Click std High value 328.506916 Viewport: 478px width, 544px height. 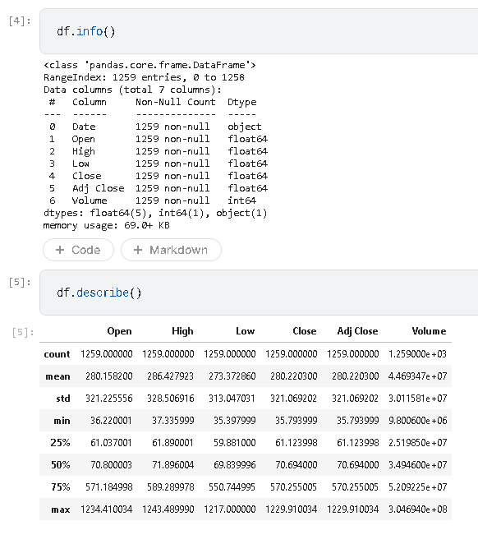coord(171,399)
